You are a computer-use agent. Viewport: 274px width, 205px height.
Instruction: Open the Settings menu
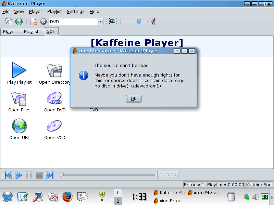(x=75, y=11)
